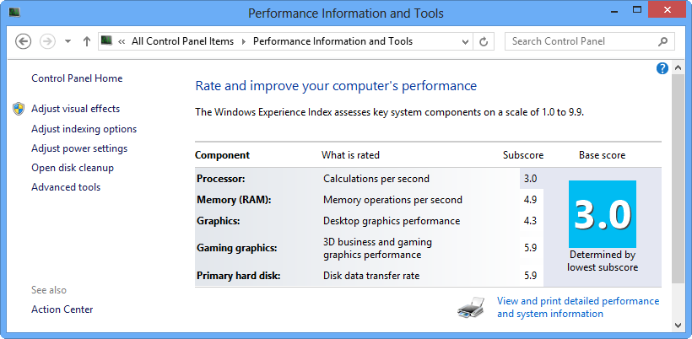The width and height of the screenshot is (692, 339).
Task: Refresh the Control Panel page
Action: click(484, 41)
